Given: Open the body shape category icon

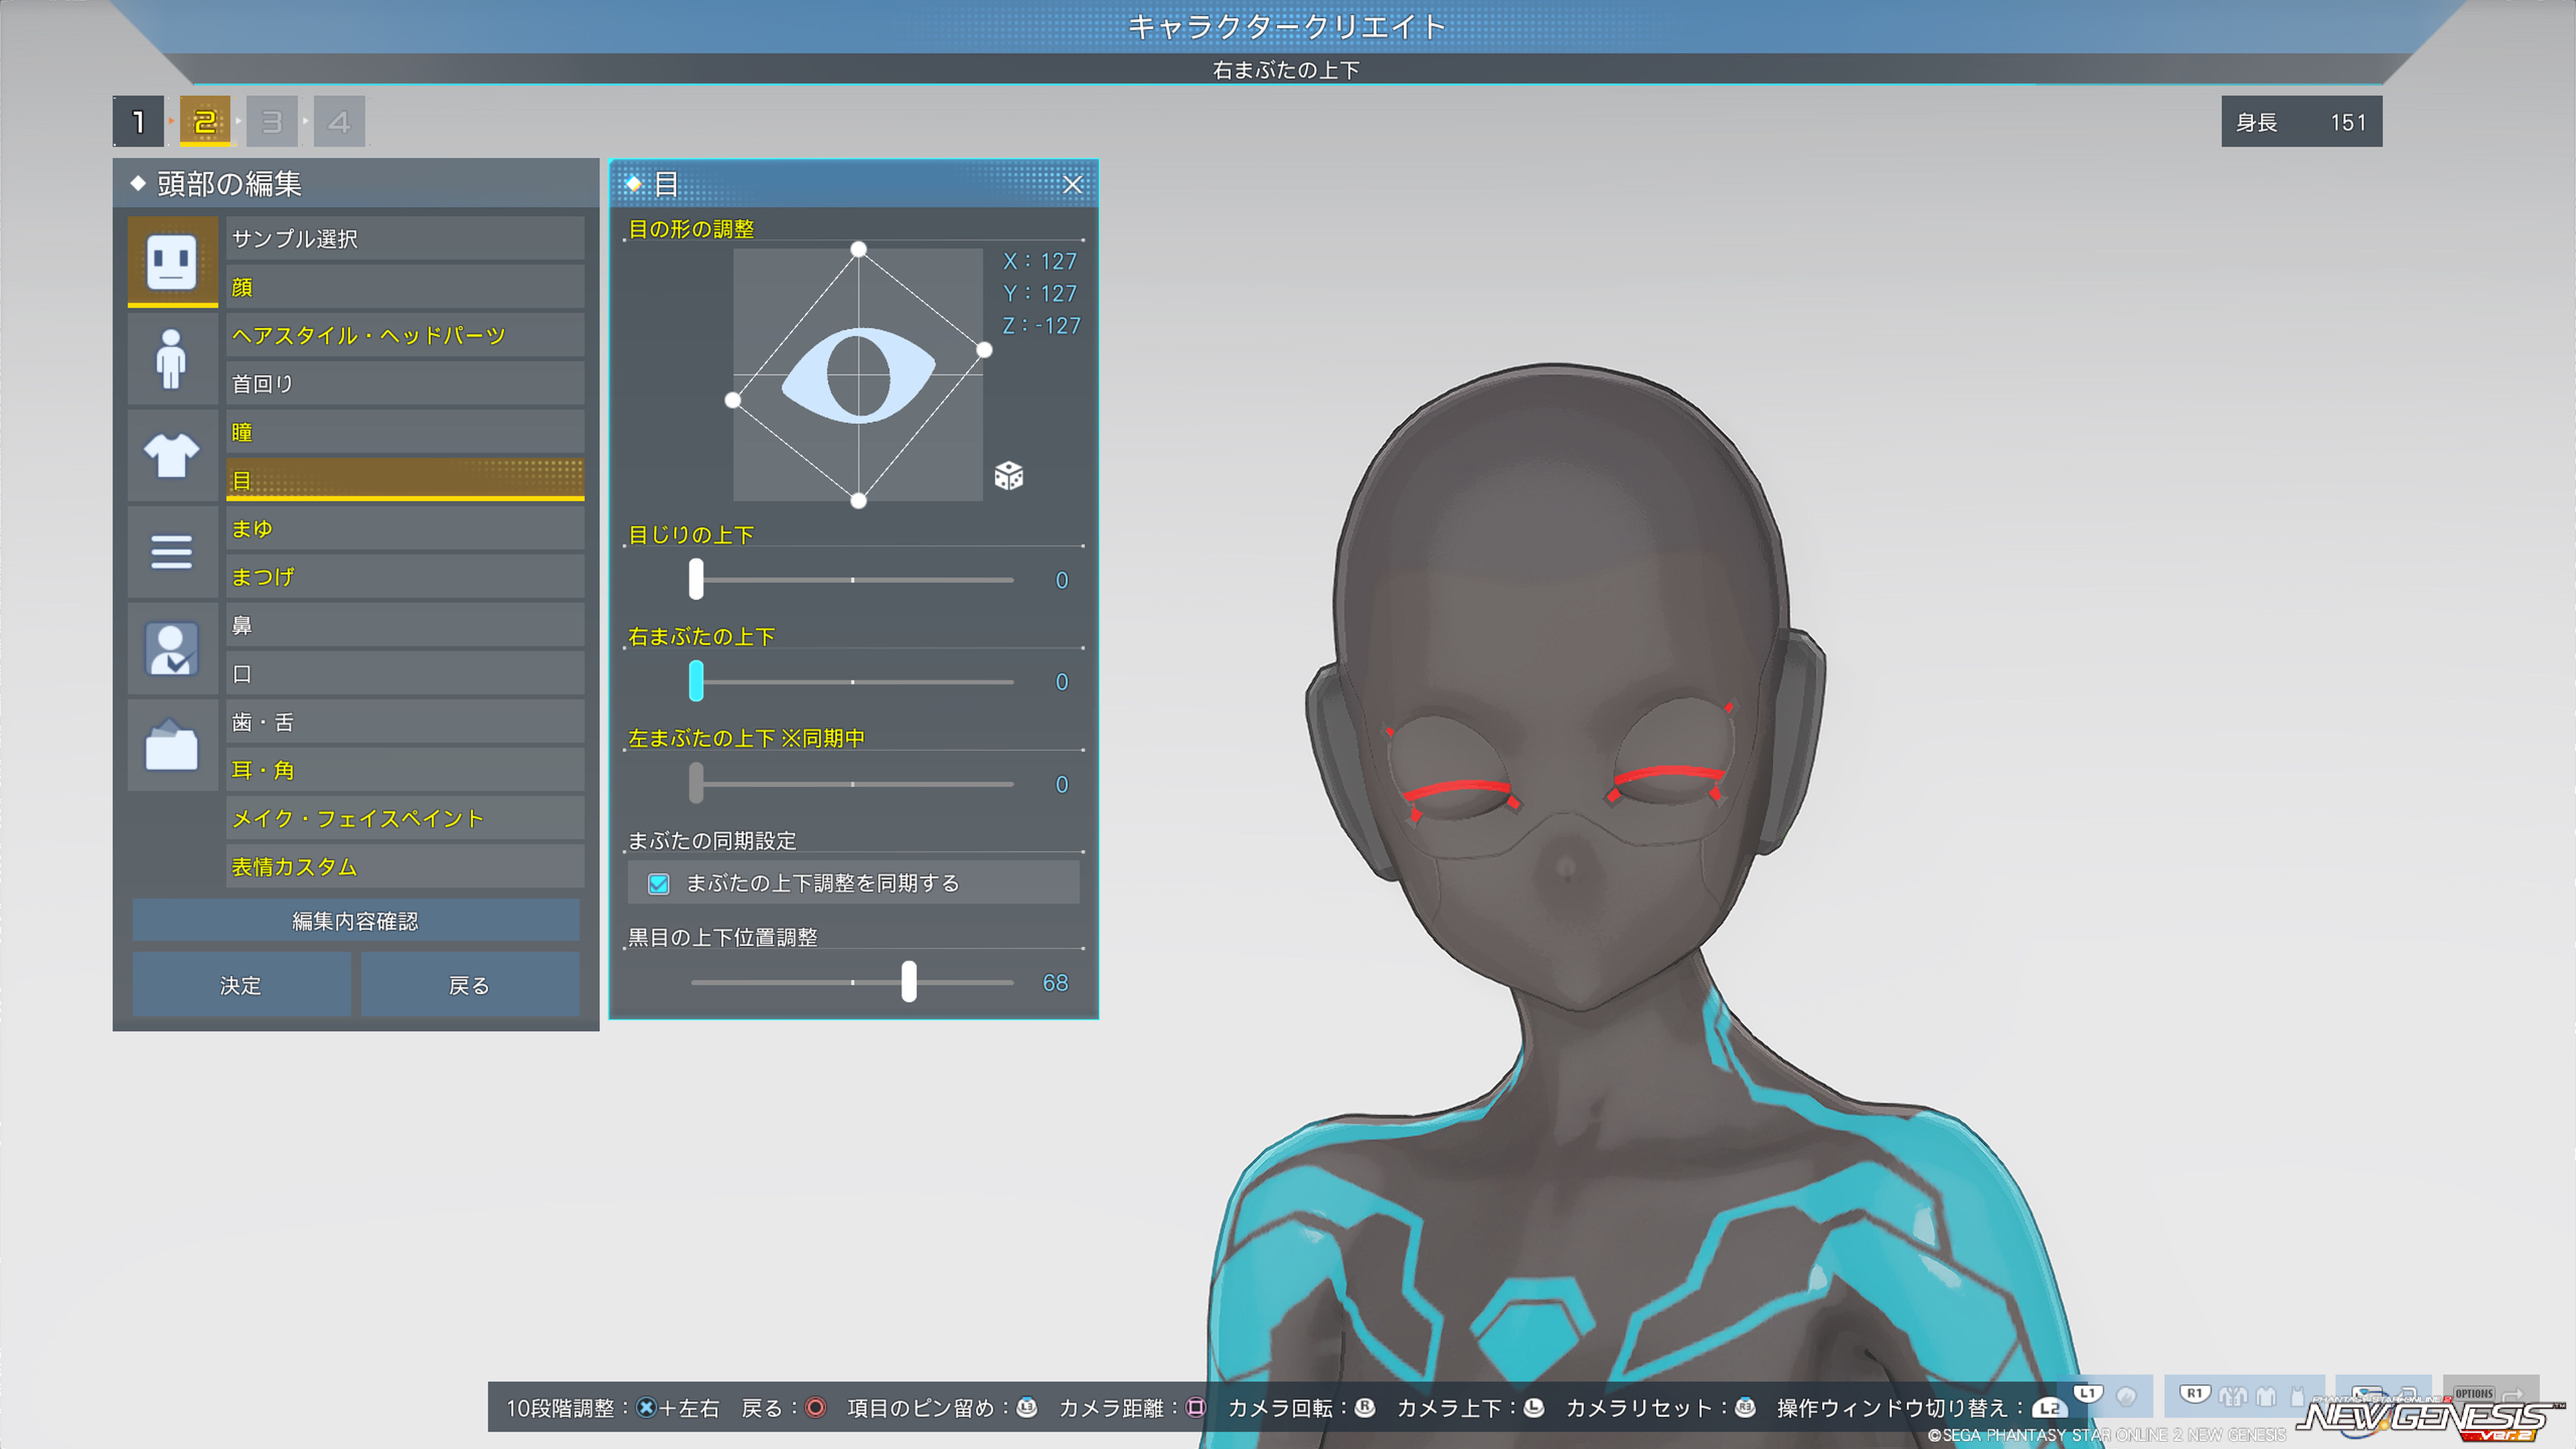Looking at the screenshot, I should click(x=172, y=359).
